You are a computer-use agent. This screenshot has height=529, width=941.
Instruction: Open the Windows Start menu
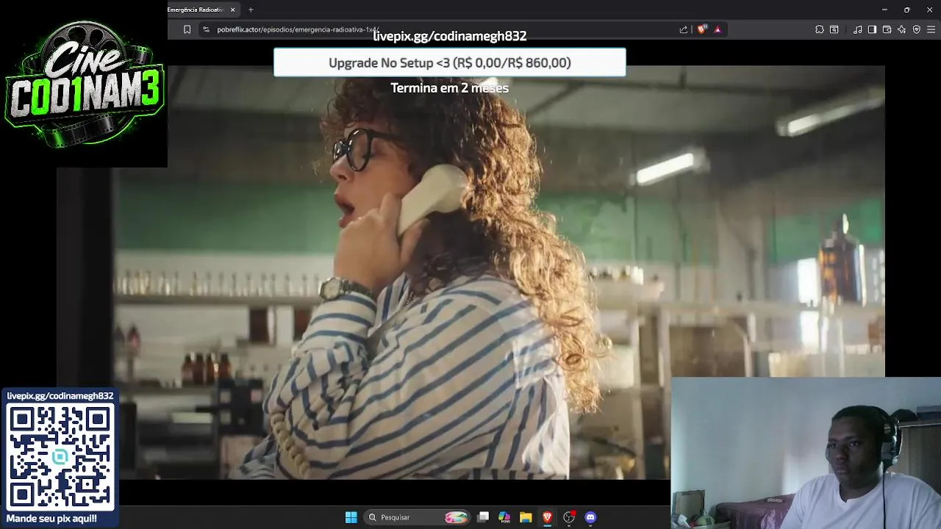pyautogui.click(x=351, y=517)
